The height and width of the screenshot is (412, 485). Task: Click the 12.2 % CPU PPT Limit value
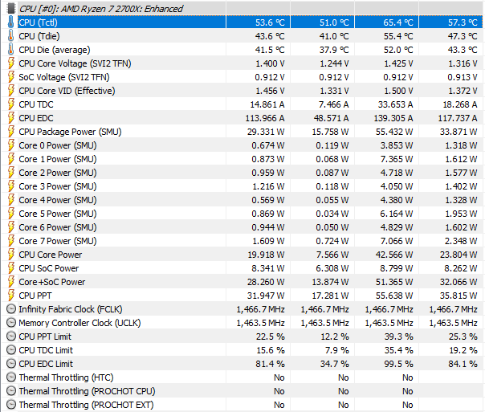[335, 337]
